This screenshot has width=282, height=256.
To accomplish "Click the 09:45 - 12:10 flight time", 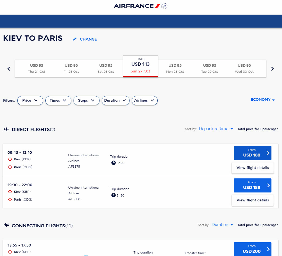I will pyautogui.click(x=20, y=152).
